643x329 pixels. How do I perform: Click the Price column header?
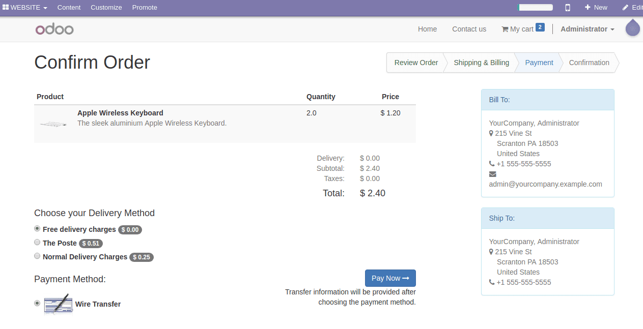[390, 97]
